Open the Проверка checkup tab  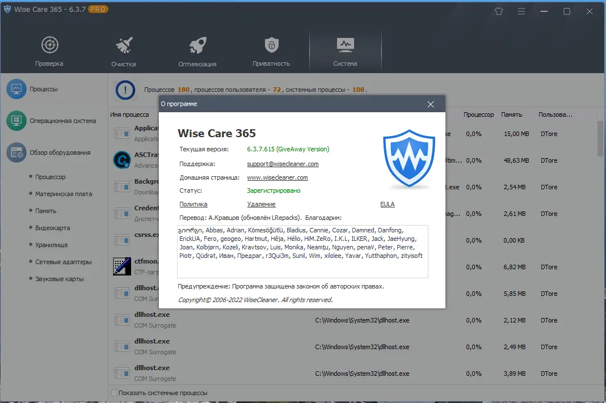[49, 52]
